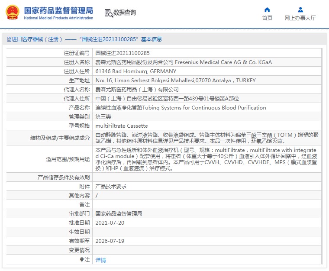Click the 生产地址 label
Screen dimensions: 329x271
tap(79, 81)
